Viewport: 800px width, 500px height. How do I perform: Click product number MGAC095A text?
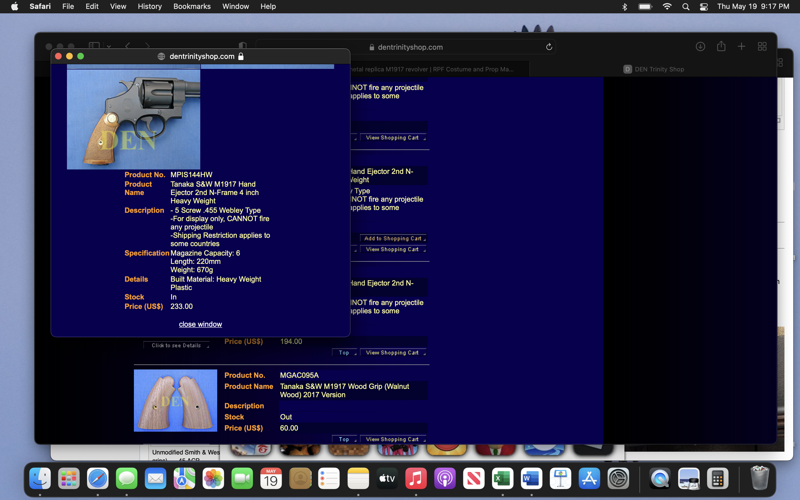coord(299,375)
